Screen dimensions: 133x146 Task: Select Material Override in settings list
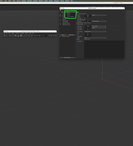[66, 23]
